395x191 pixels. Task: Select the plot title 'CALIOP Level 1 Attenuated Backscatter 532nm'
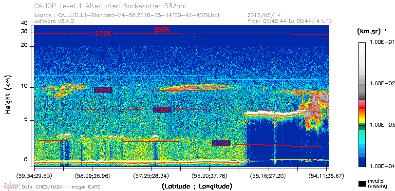[111, 6]
